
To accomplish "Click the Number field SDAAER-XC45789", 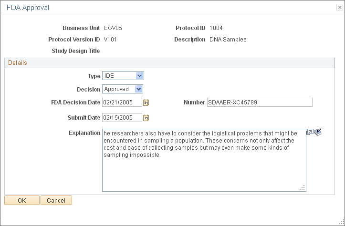I will click(x=260, y=103).
